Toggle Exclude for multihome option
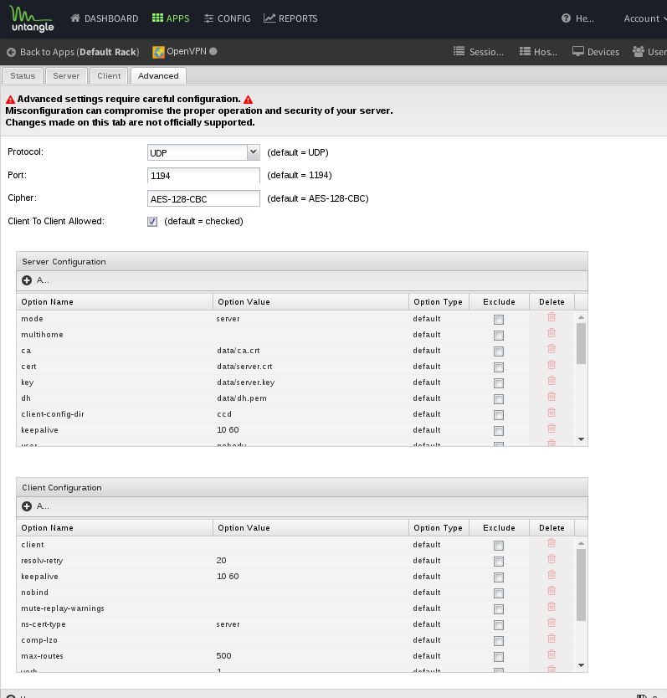Viewport: 667px width, 698px height. tap(499, 336)
